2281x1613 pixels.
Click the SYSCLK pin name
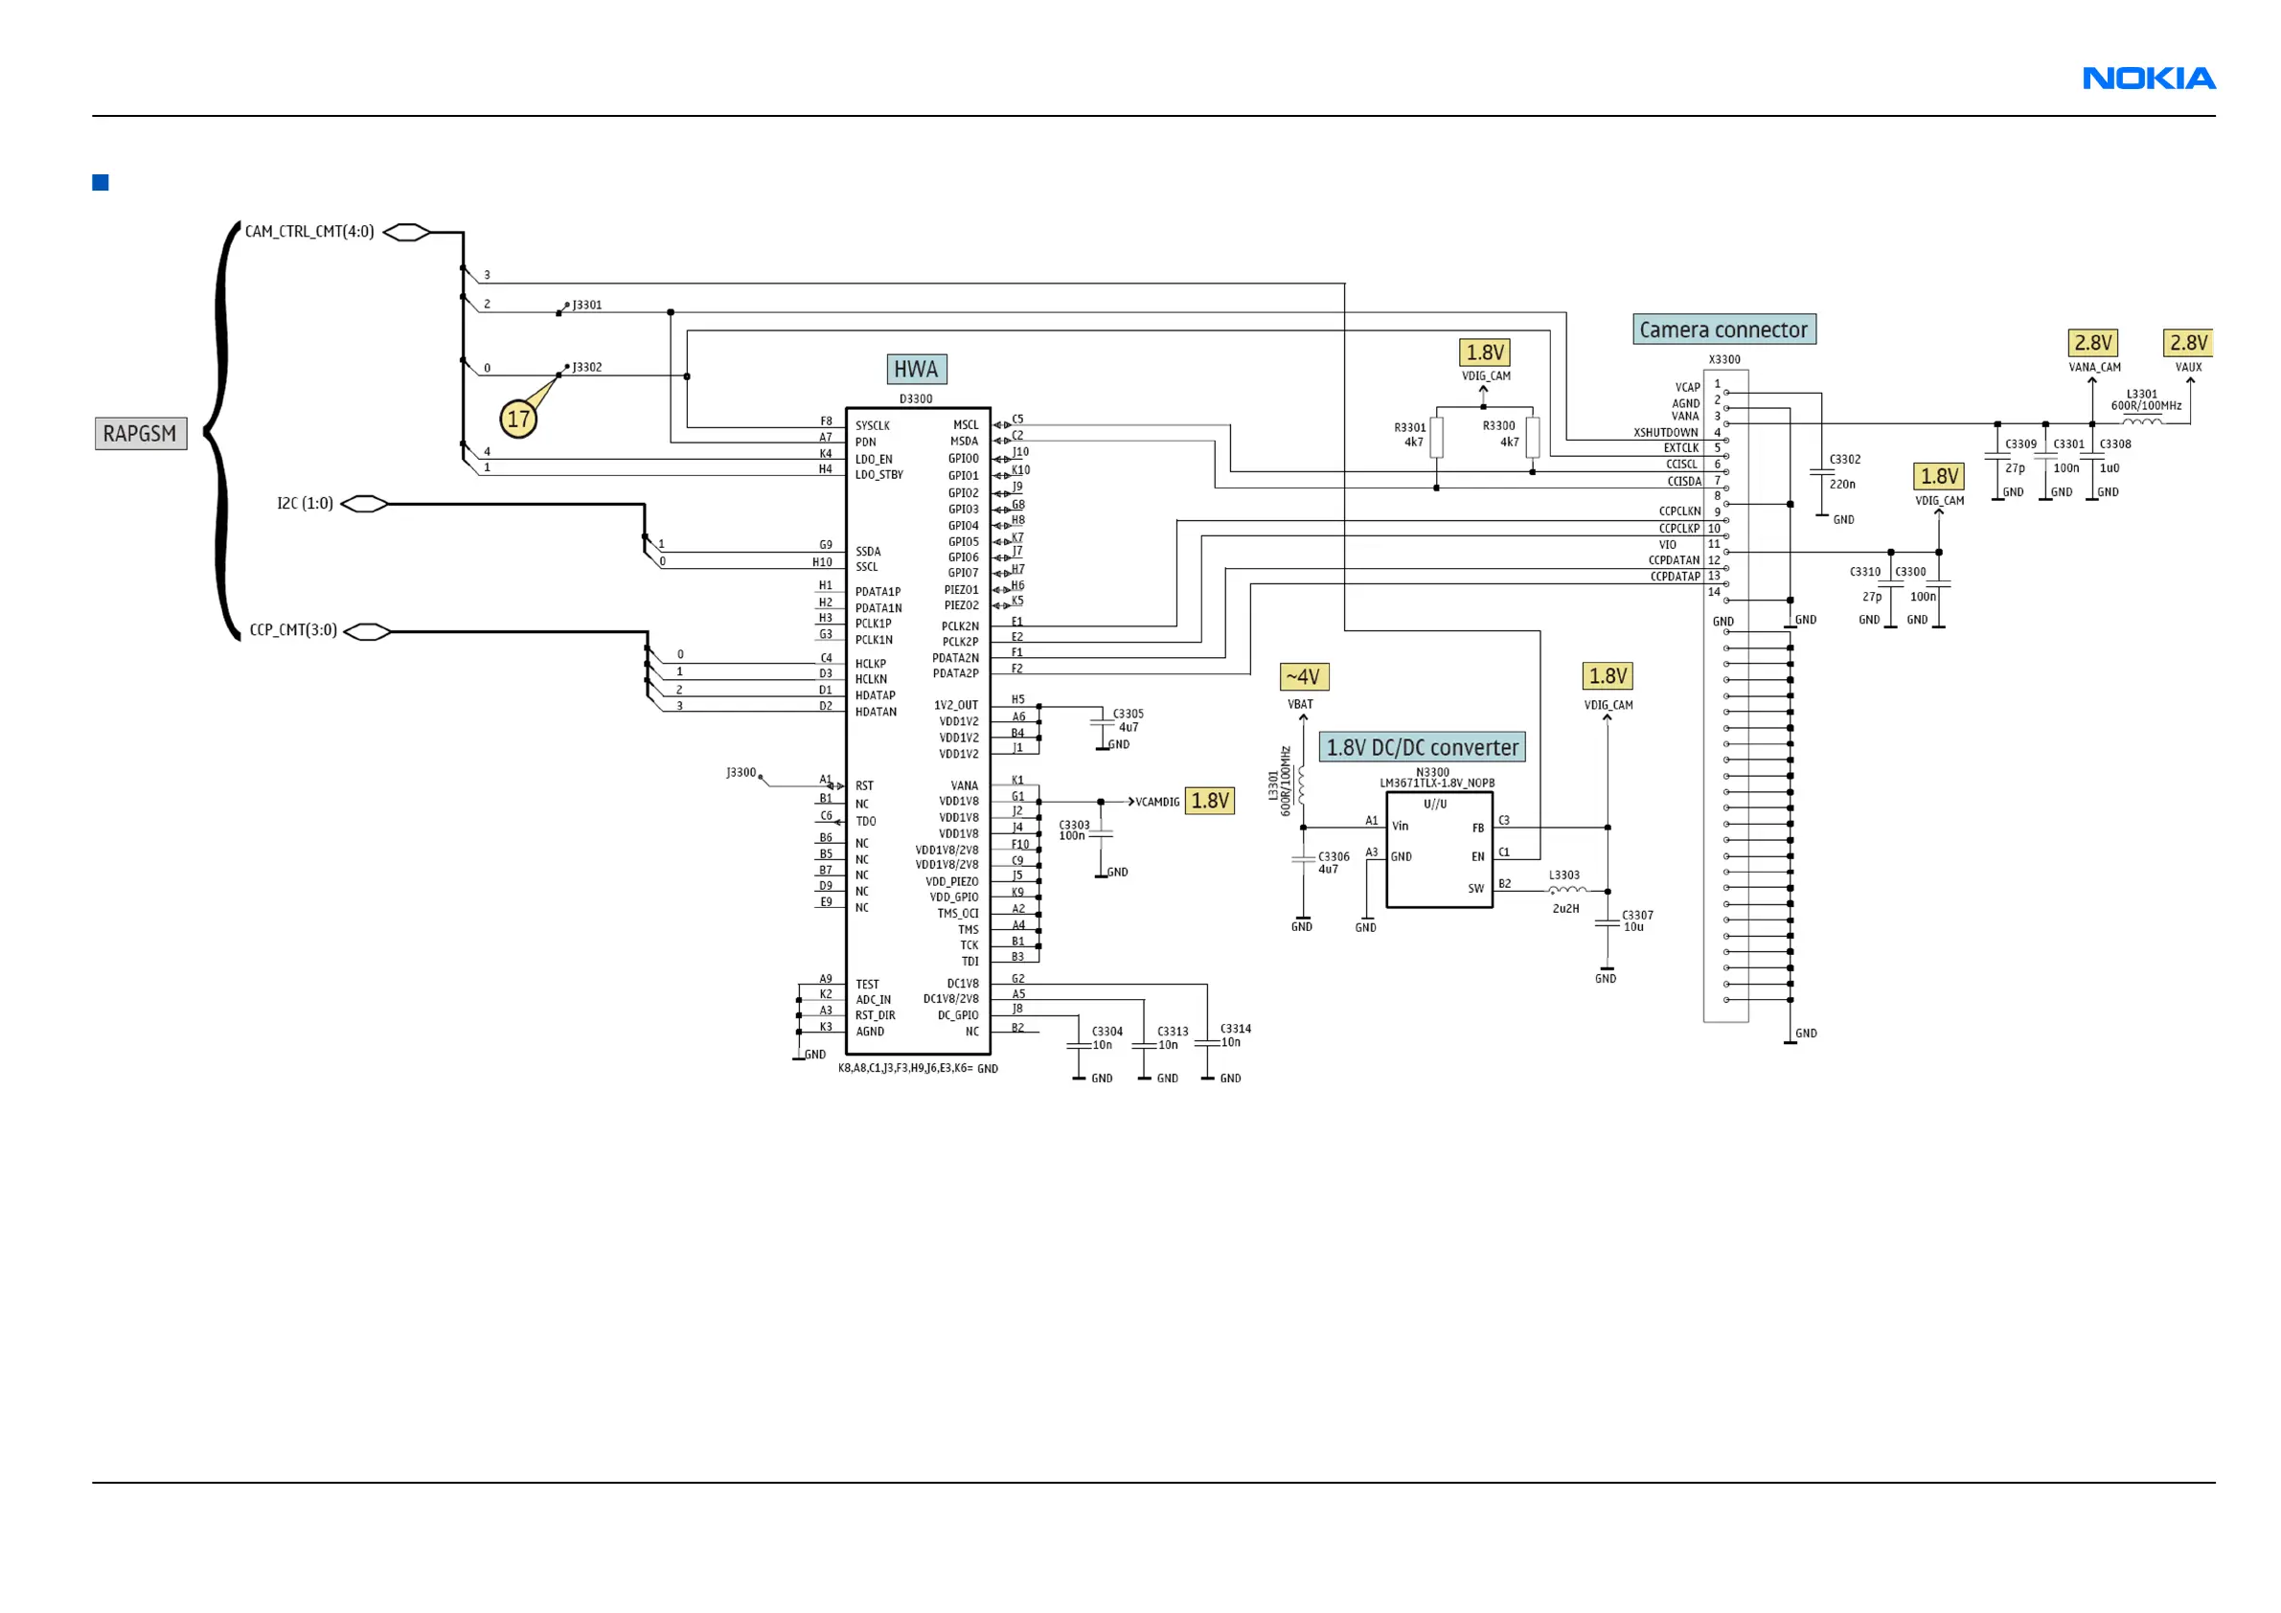pos(873,425)
